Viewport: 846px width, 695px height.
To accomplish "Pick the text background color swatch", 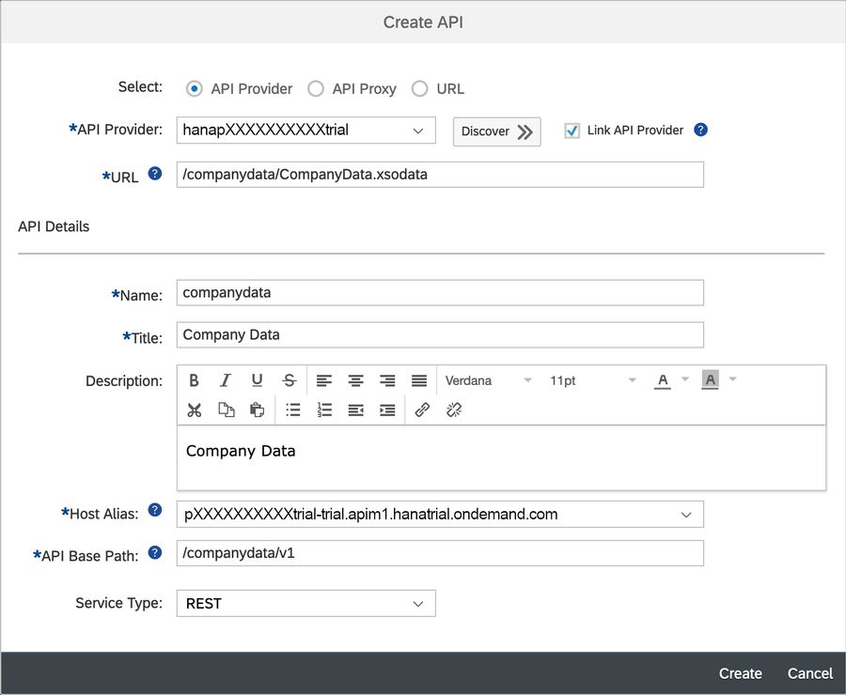I will click(710, 380).
